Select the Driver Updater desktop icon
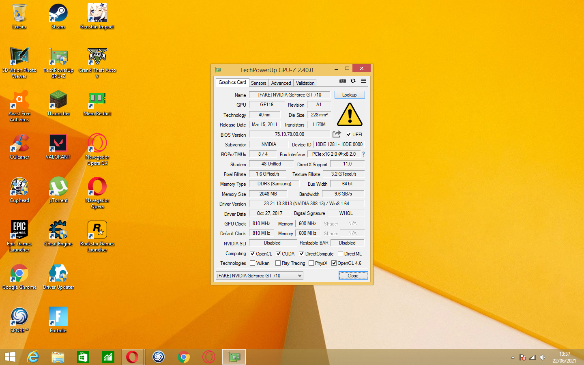The height and width of the screenshot is (365, 584). click(x=58, y=277)
